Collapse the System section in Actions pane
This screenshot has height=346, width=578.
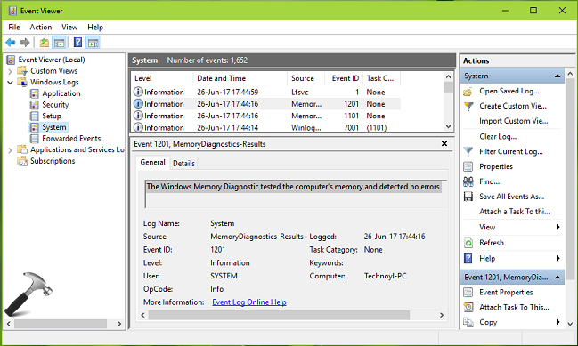coord(558,76)
